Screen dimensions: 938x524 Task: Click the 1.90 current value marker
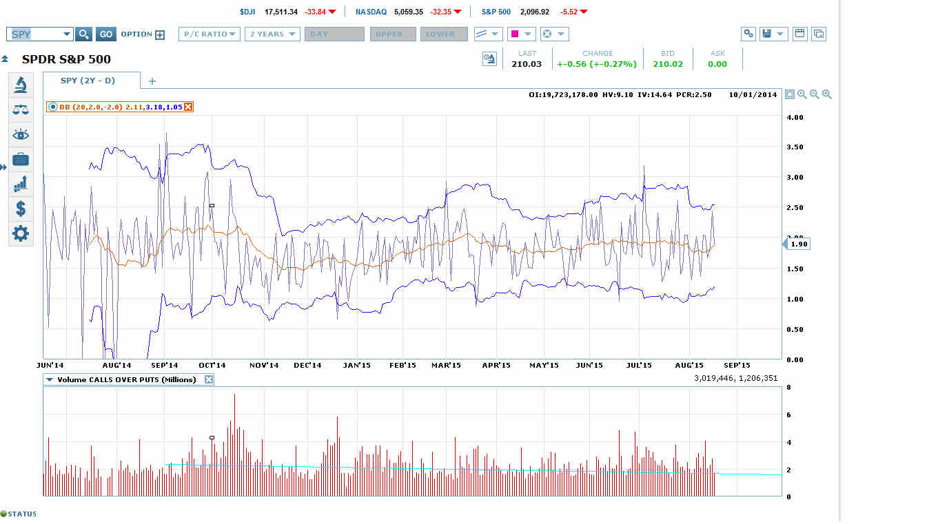(x=797, y=244)
